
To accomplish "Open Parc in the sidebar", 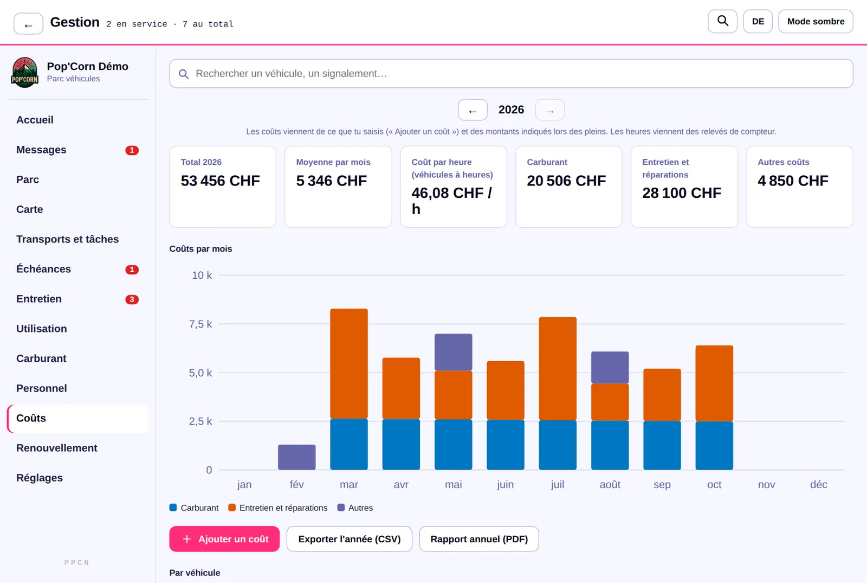I will click(x=77, y=180).
